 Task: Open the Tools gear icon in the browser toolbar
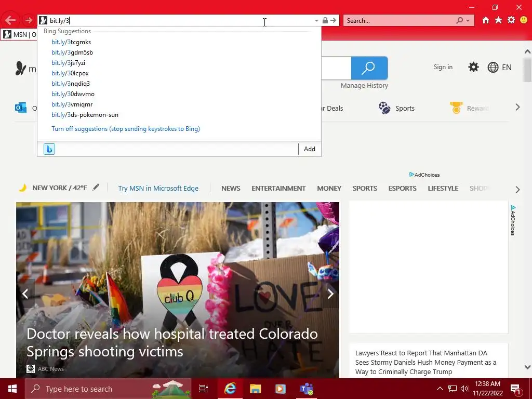pos(511,20)
